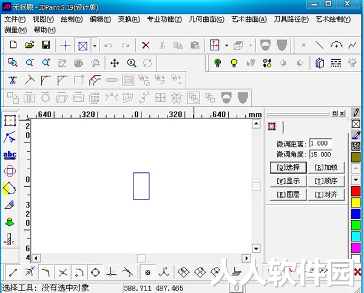
Task: Click the perpendicular snap icon
Action: tap(112, 272)
